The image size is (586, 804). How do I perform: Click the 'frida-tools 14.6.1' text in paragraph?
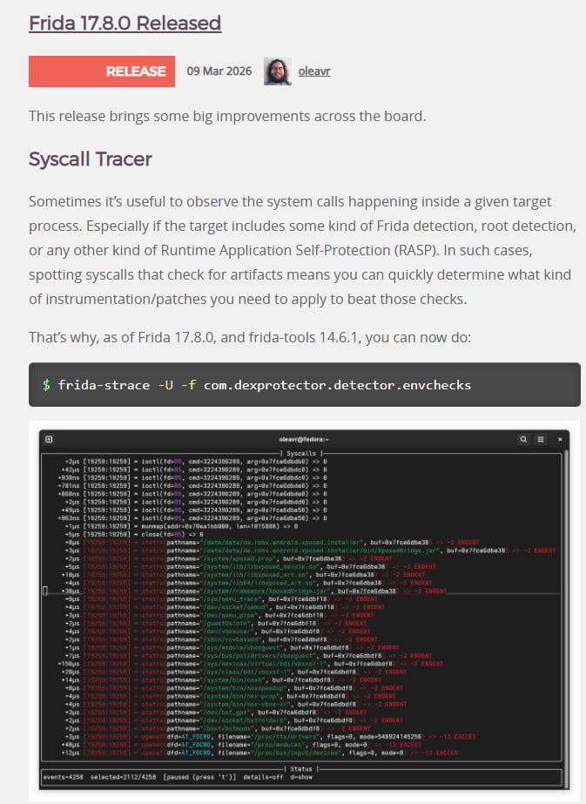303,337
